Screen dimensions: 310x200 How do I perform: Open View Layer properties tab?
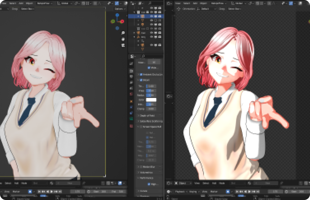click(x=131, y=82)
